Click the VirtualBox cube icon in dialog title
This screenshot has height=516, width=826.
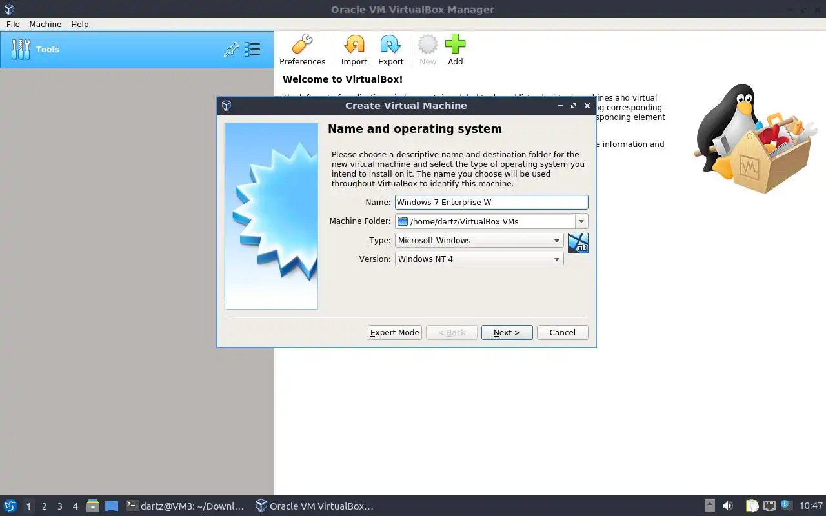click(226, 106)
